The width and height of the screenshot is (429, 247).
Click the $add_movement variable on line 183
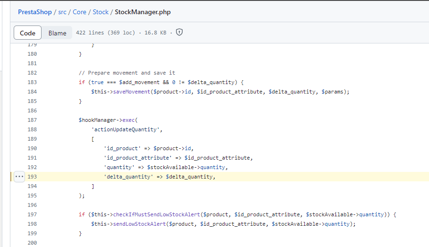[x=139, y=82]
